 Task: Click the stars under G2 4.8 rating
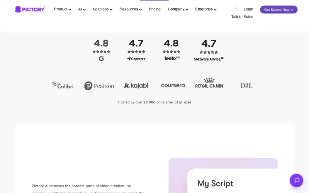101,52
